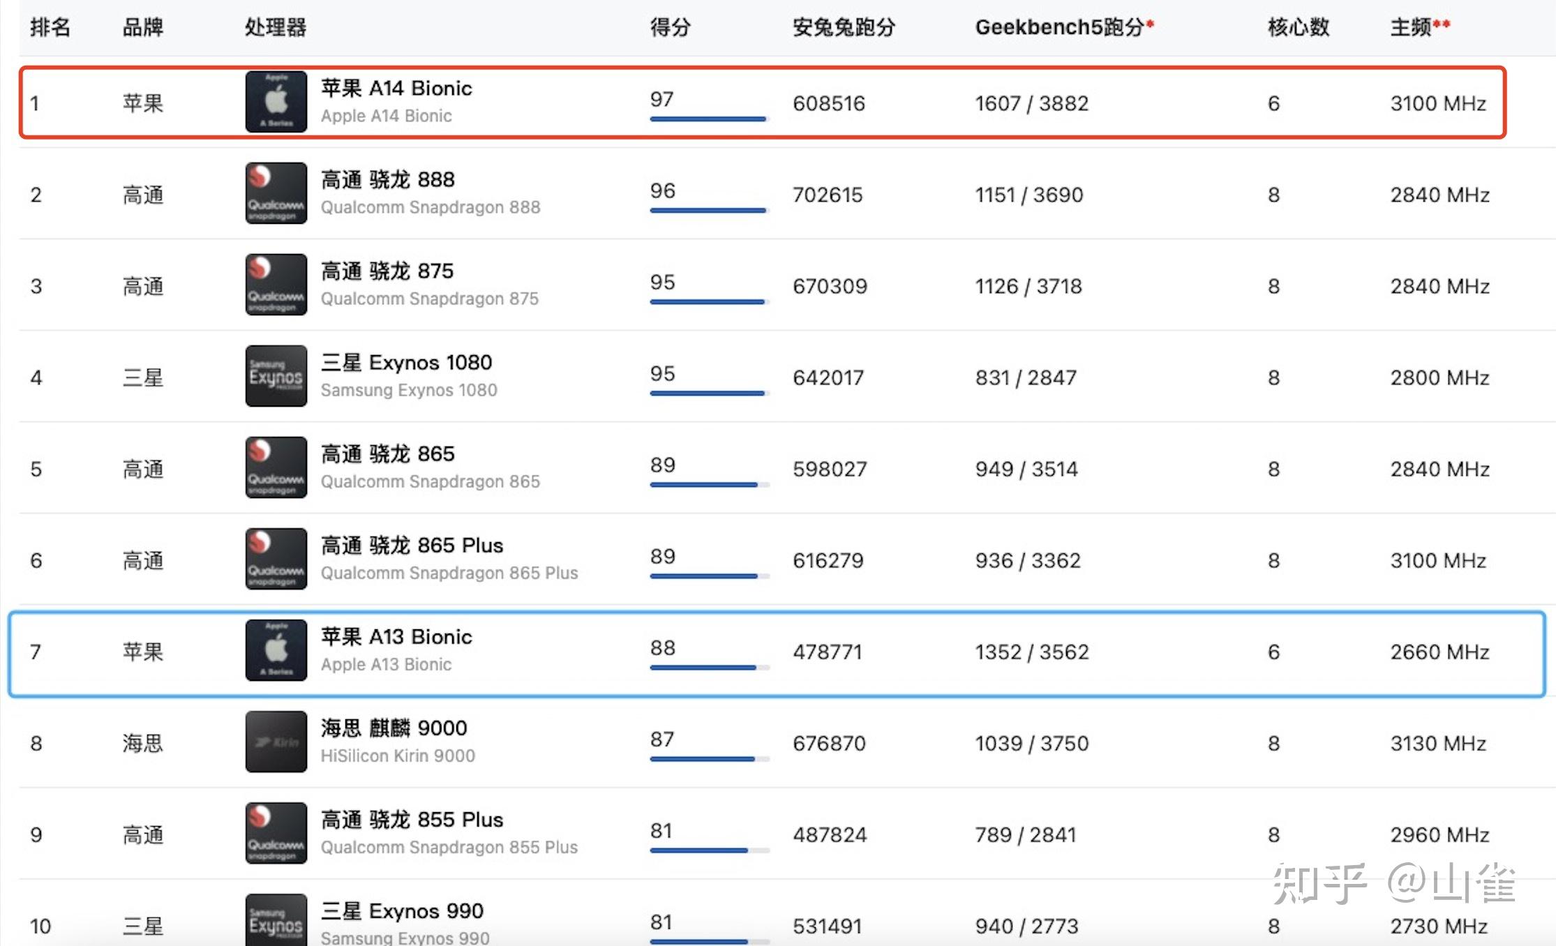
Task: Click the score bar under 87
Action: (x=709, y=759)
